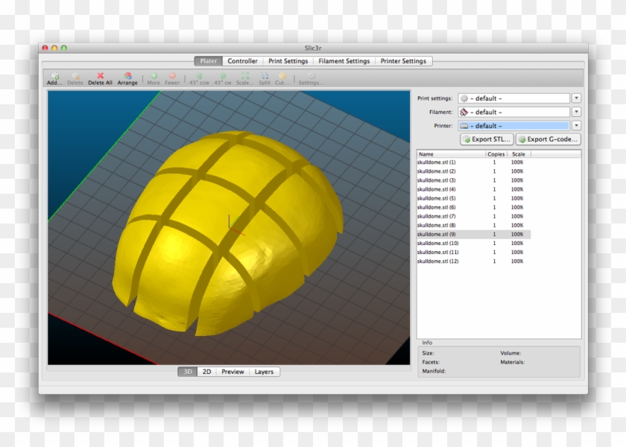
Task: Click the Arrange objects icon
Action: point(127,78)
